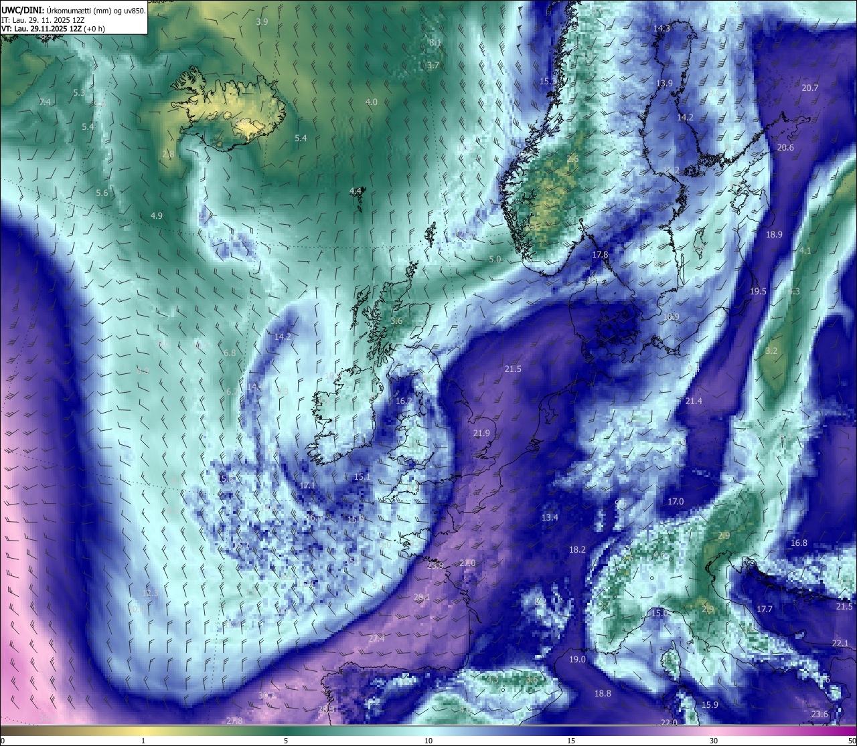Click the 23.6 value in the lower right
The width and height of the screenshot is (857, 746).
820,714
